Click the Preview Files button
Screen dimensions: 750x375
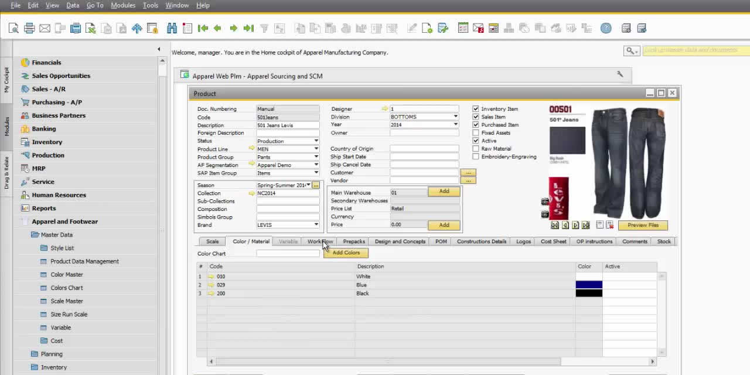[x=643, y=225]
